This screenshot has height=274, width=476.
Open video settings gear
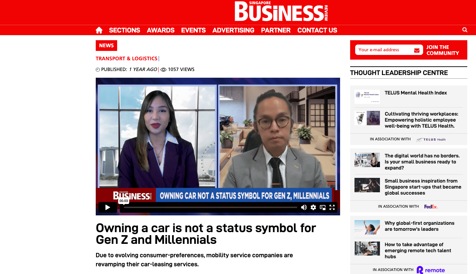313,207
